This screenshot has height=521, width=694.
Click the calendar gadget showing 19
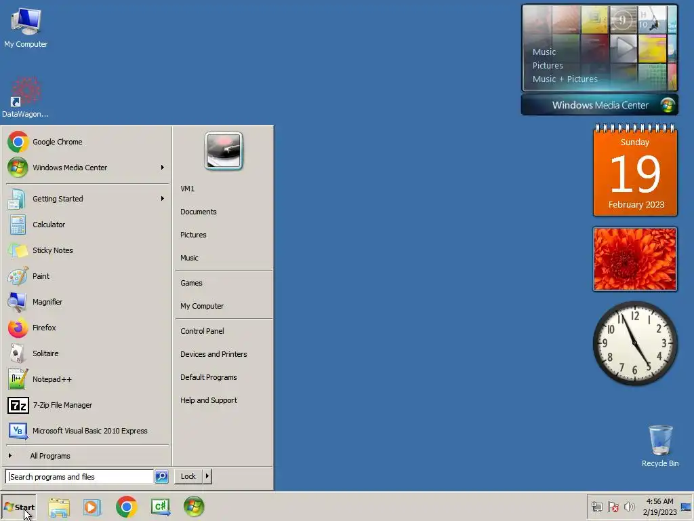(635, 170)
